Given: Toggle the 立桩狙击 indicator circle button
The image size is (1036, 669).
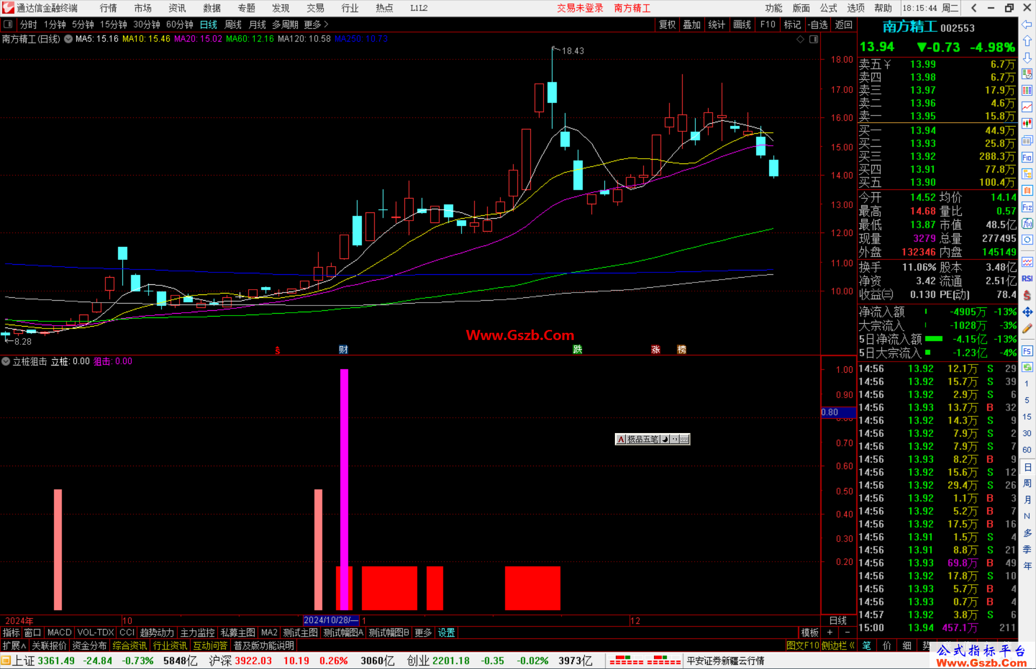Looking at the screenshot, I should [6, 361].
